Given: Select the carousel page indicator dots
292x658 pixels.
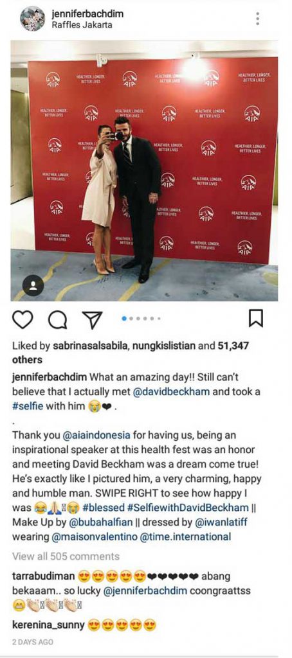Looking at the screenshot, I should coord(141,319).
